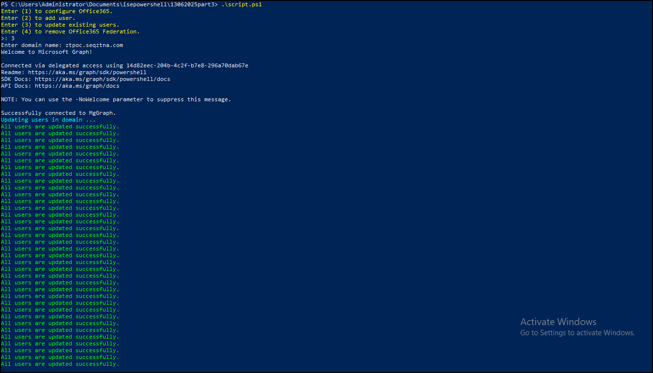This screenshot has width=653, height=373.
Task: Click the 'Enter (3) to update existing users' line
Action: click(x=60, y=25)
